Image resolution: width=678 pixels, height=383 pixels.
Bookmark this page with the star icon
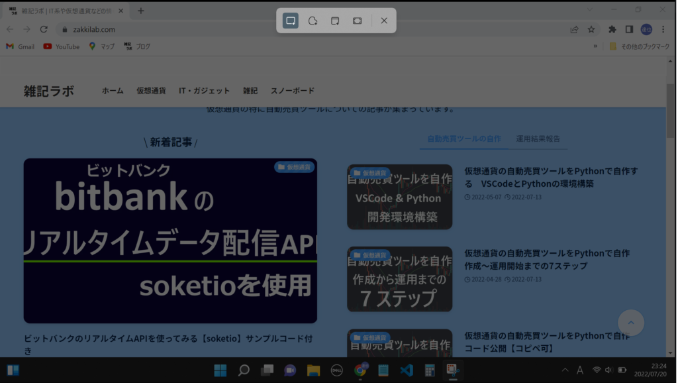(591, 29)
